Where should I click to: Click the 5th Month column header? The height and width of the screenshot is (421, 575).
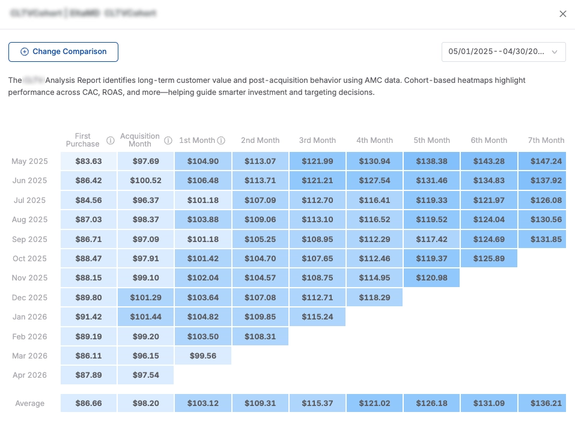coord(431,141)
